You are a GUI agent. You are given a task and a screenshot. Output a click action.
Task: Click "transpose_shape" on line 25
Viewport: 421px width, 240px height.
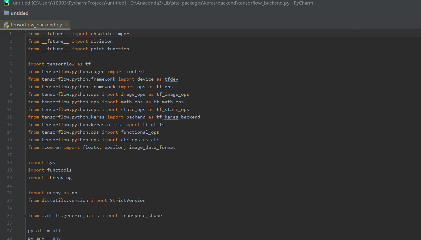coord(142,215)
